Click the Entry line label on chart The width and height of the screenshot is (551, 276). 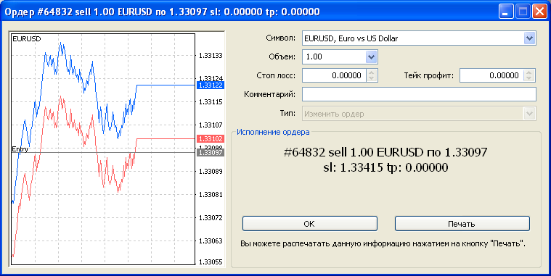coord(20,149)
